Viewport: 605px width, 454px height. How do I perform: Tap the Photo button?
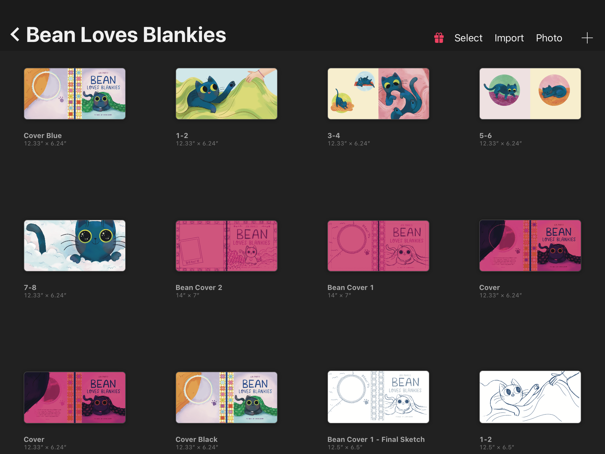coord(549,38)
